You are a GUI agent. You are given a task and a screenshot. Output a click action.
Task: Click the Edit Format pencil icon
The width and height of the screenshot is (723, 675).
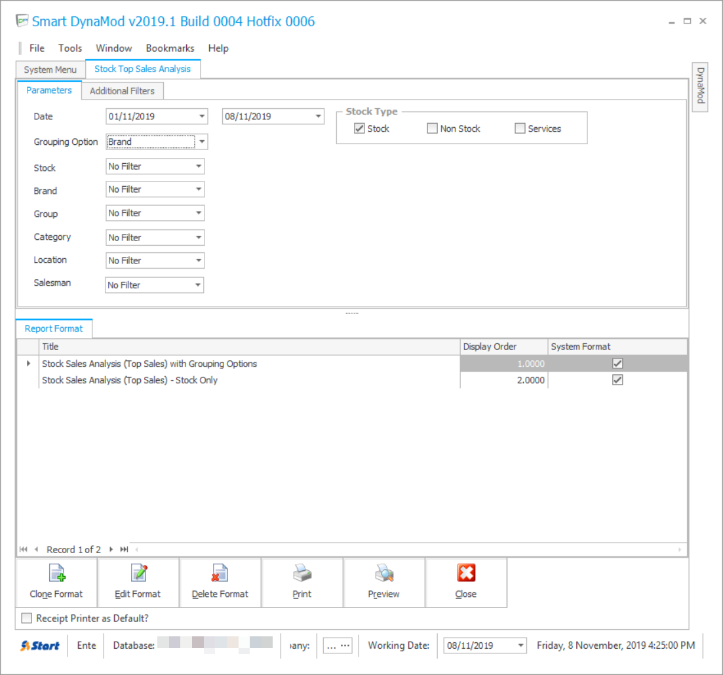tap(139, 573)
